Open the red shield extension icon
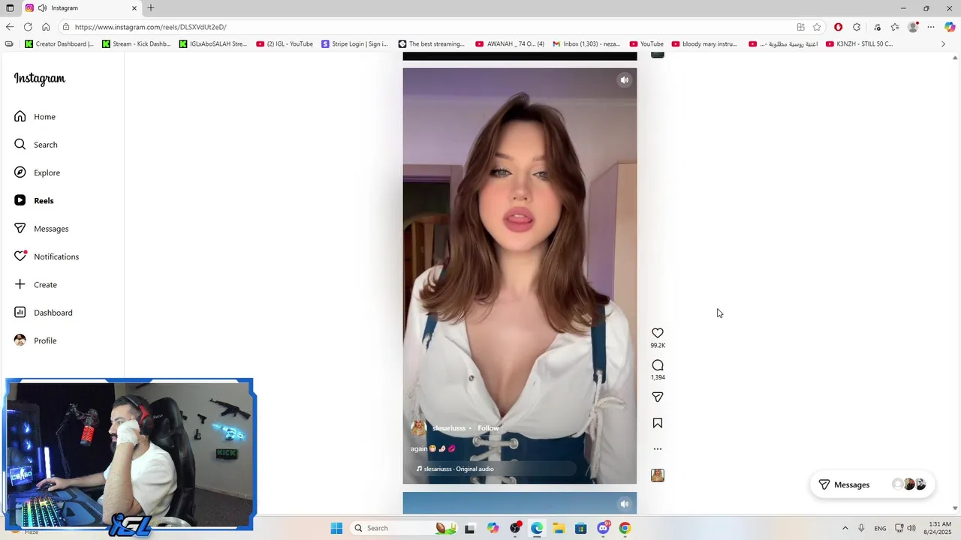Viewport: 961px width, 540px height. coord(838,27)
